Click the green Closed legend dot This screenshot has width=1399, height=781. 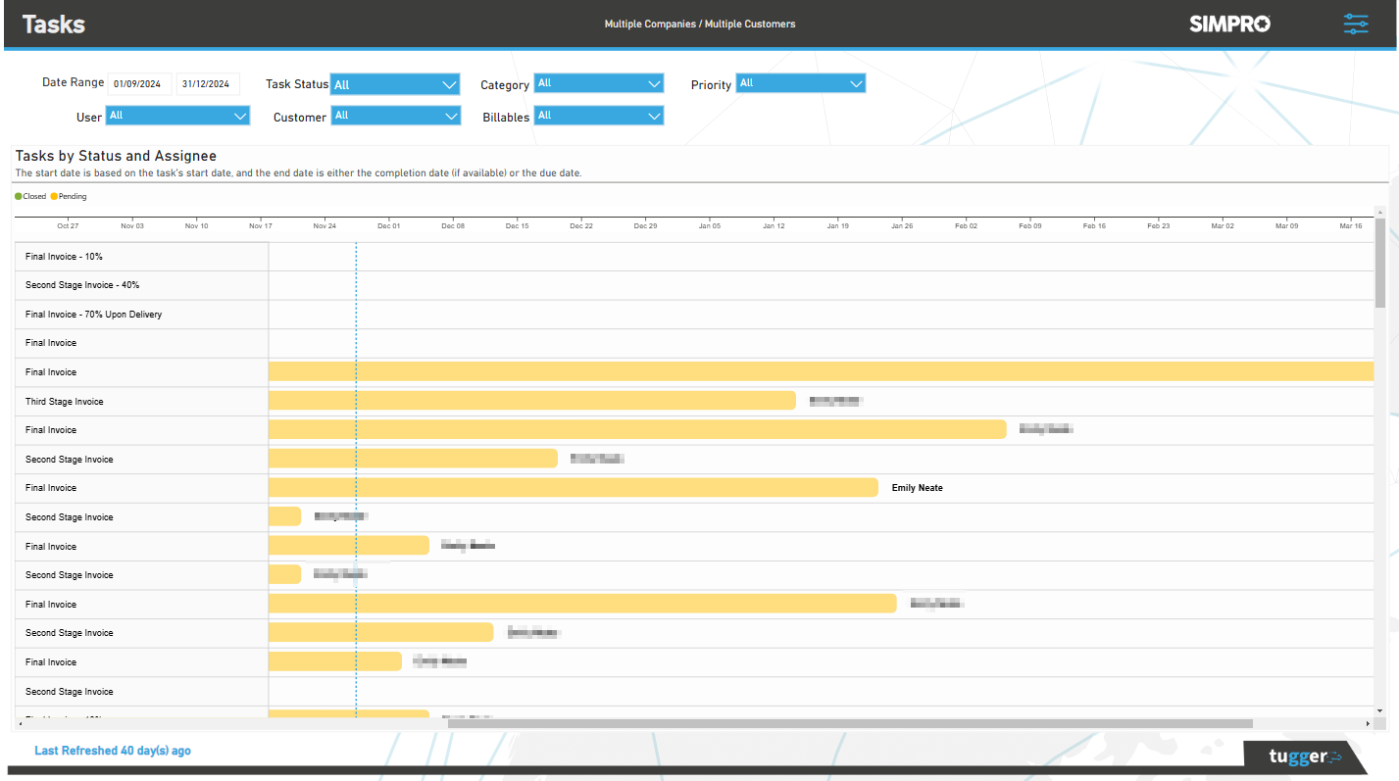(x=17, y=196)
